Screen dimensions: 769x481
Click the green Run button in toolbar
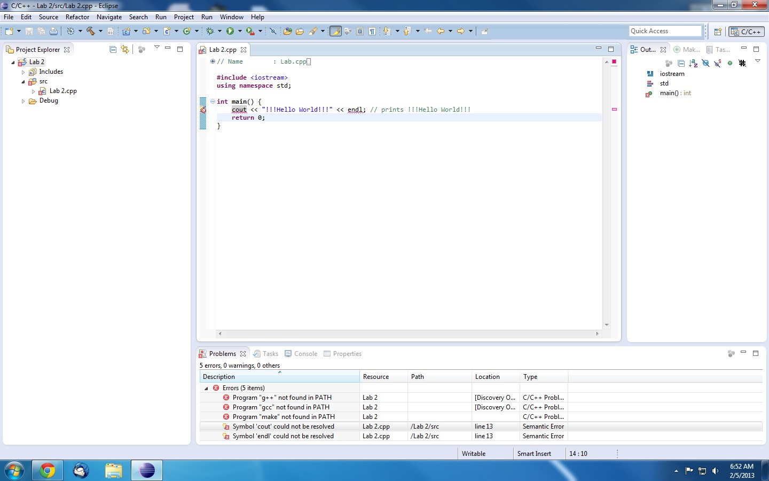tap(230, 32)
